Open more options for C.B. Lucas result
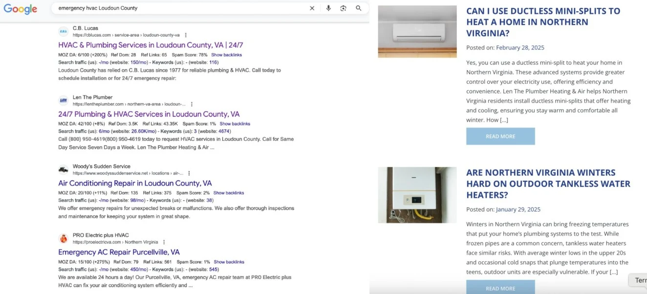The height and width of the screenshot is (294, 647). (186, 35)
